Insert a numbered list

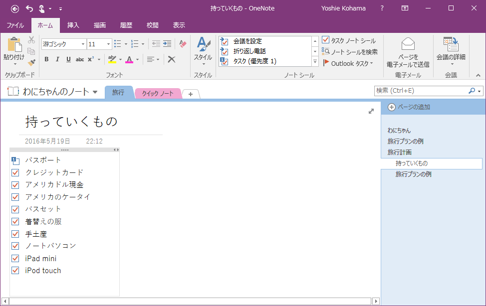[x=135, y=44]
